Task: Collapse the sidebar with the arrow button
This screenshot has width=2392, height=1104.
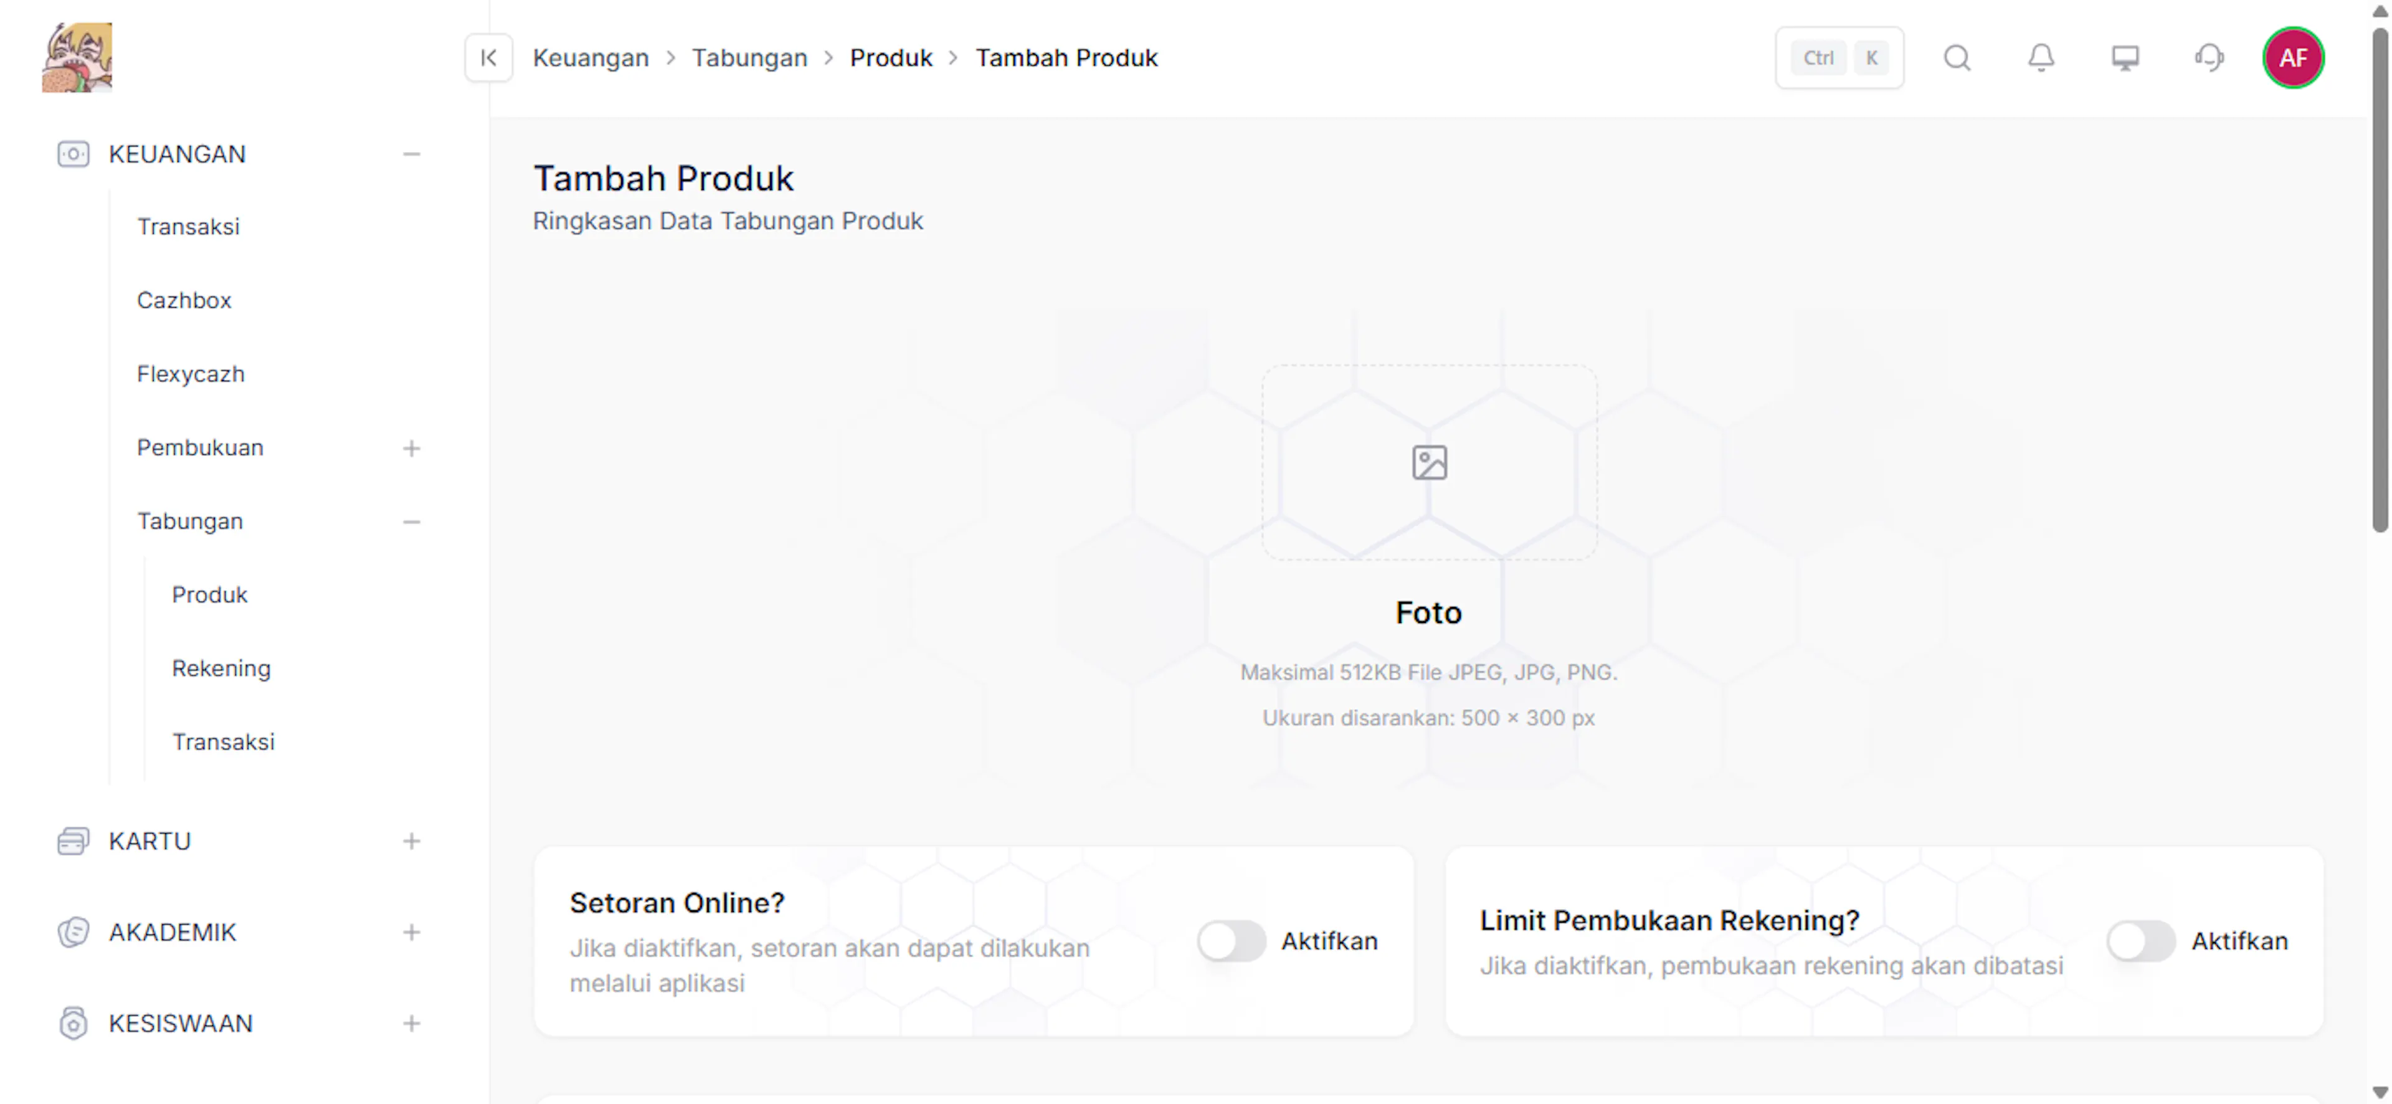Action: pos(488,57)
